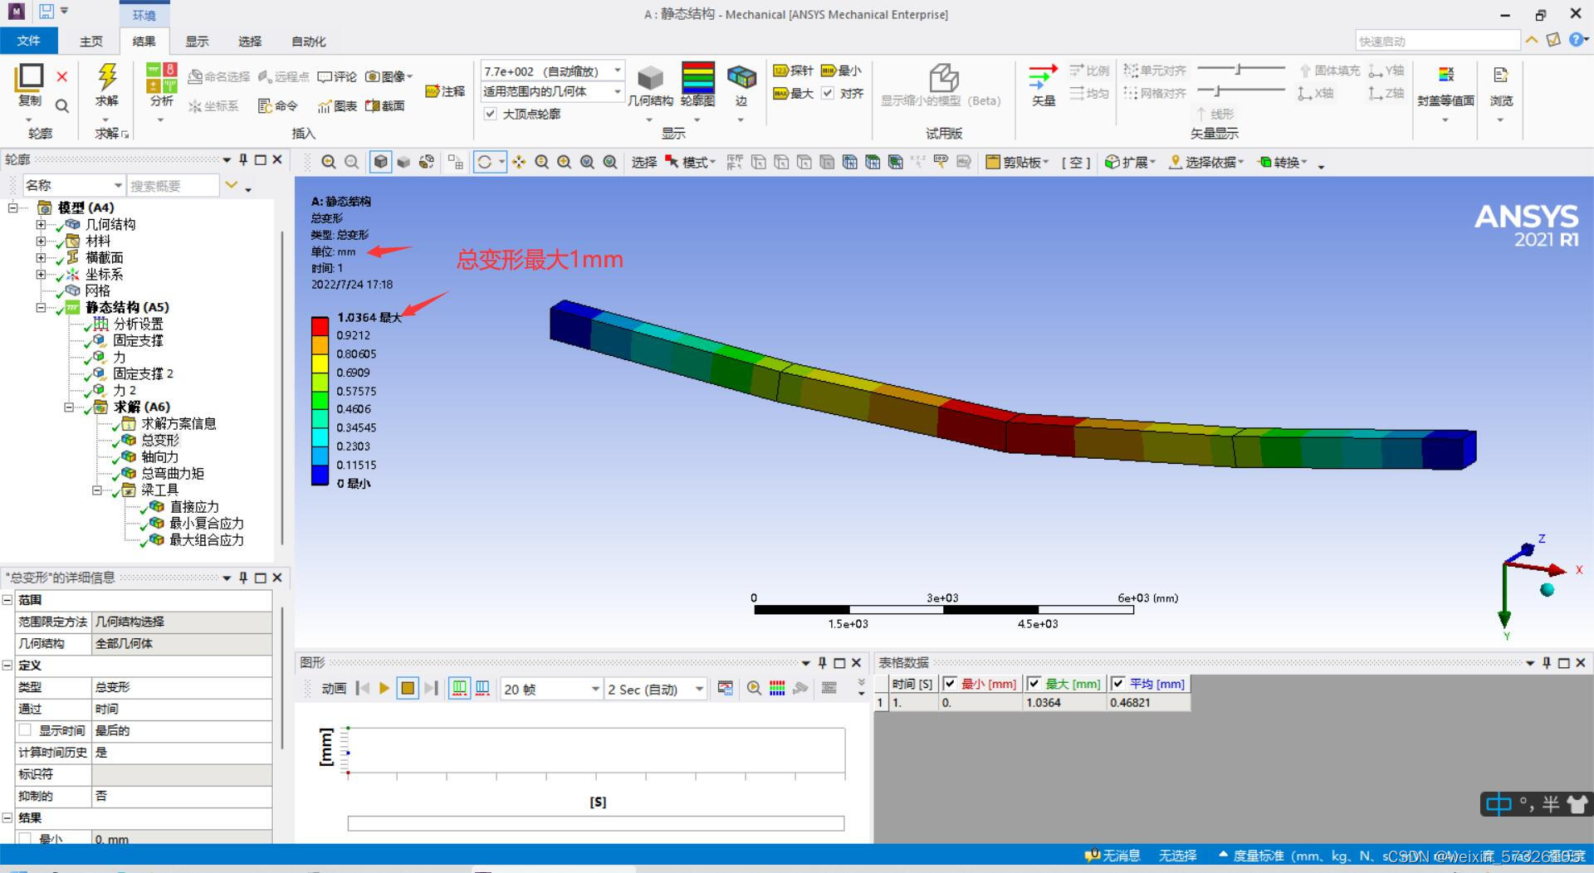Play the deformation animation
The height and width of the screenshot is (873, 1594).
coord(384,688)
